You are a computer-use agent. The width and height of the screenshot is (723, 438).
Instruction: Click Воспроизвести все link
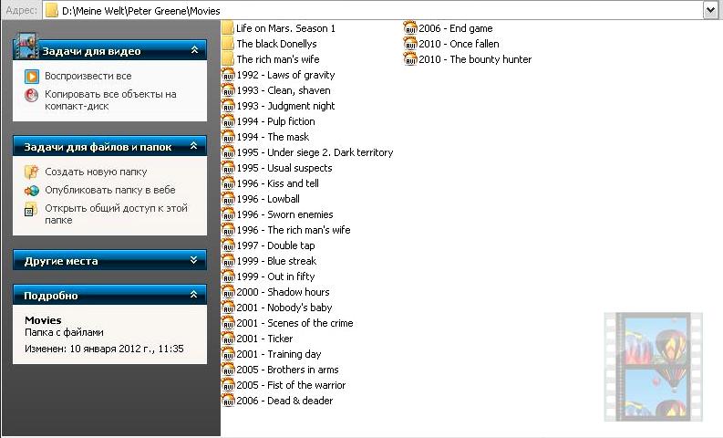88,76
